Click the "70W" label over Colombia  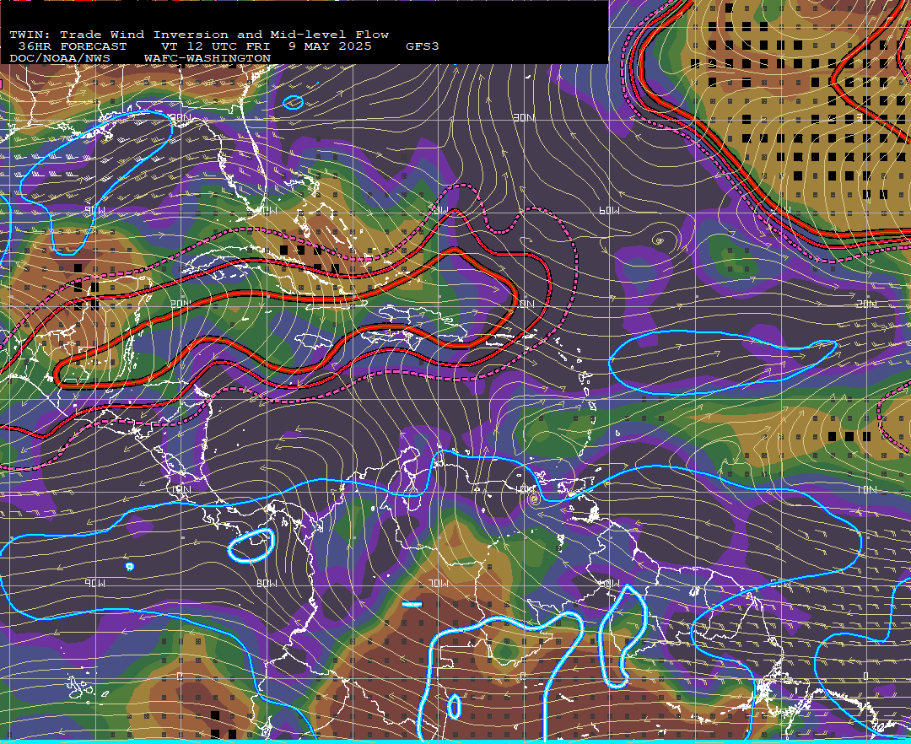point(438,583)
